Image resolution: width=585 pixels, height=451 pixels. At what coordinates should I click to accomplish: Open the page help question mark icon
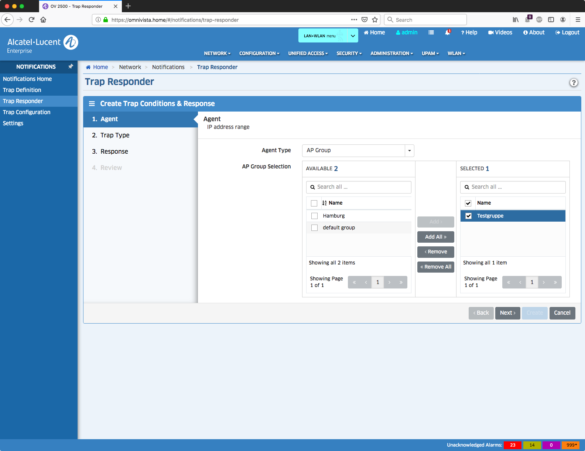click(x=573, y=82)
